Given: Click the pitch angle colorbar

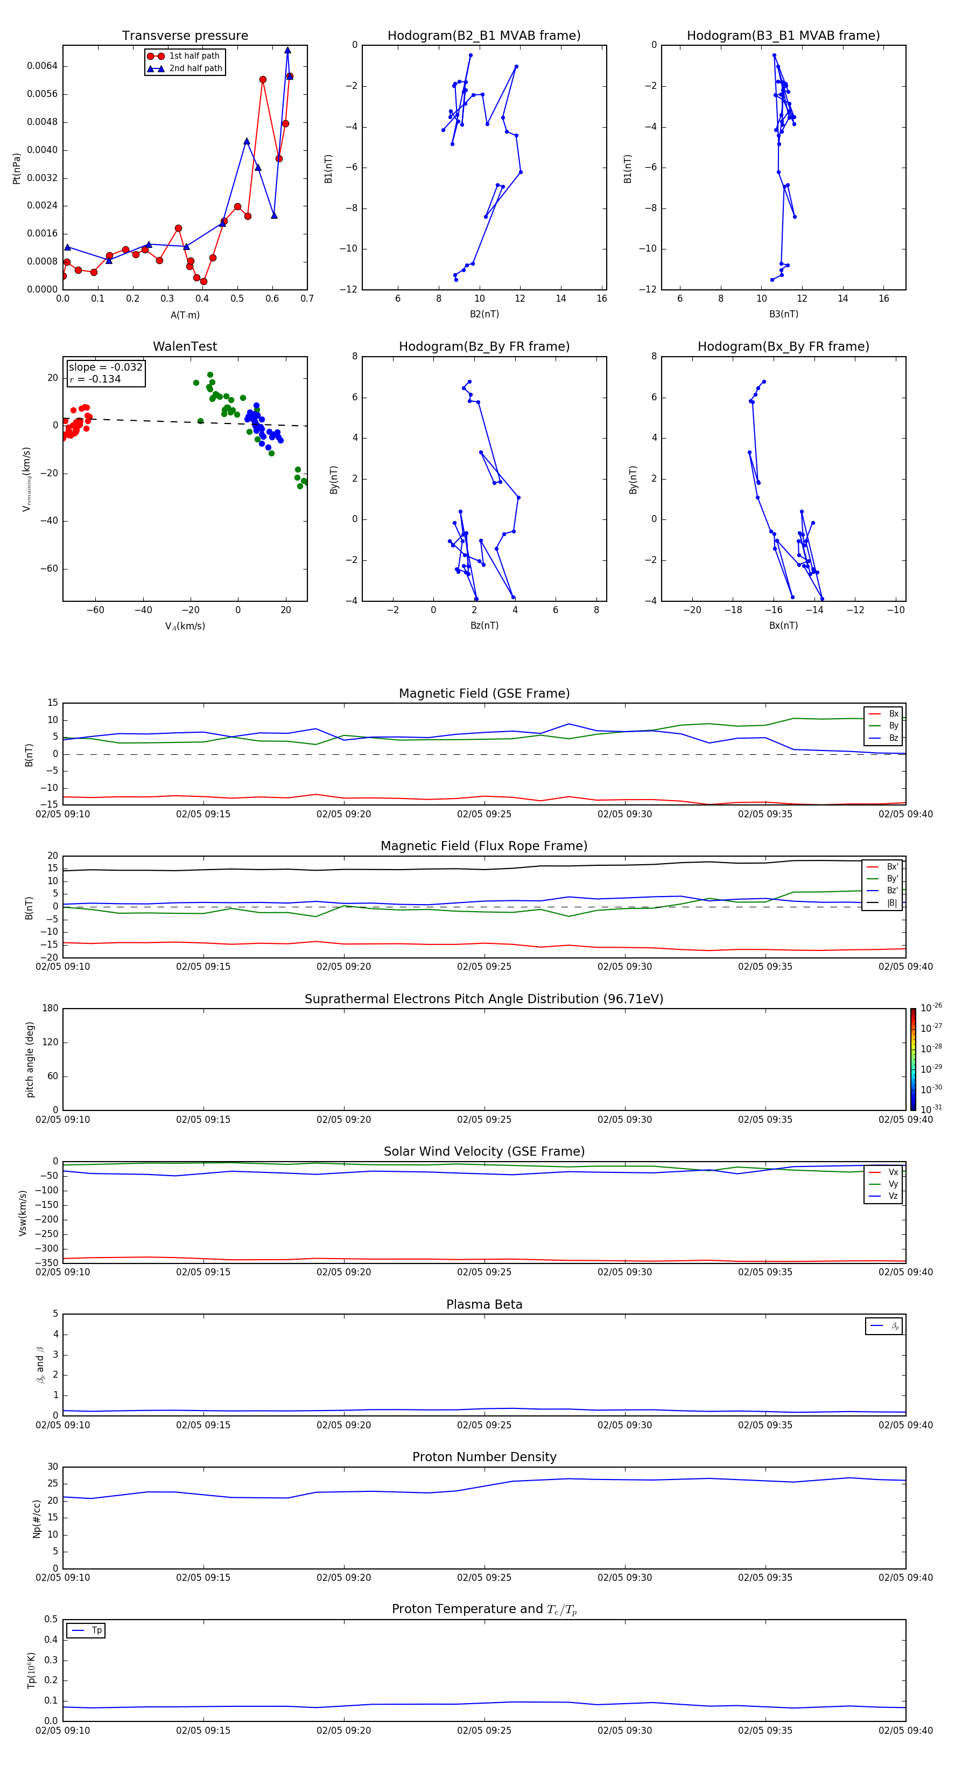Looking at the screenshot, I should (x=913, y=1059).
